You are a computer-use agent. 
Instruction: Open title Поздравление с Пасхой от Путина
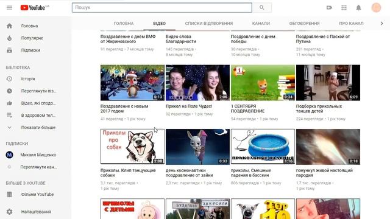(323, 39)
